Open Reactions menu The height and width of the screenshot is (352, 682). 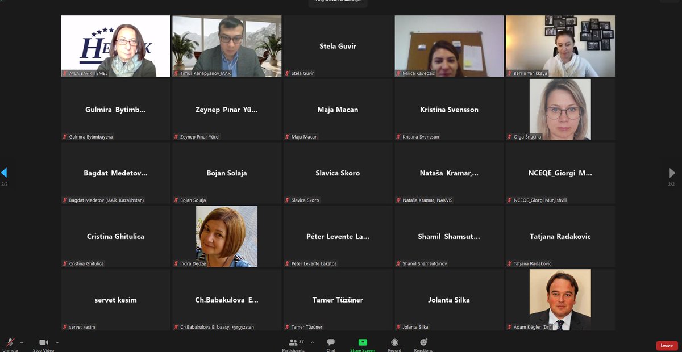(x=423, y=345)
